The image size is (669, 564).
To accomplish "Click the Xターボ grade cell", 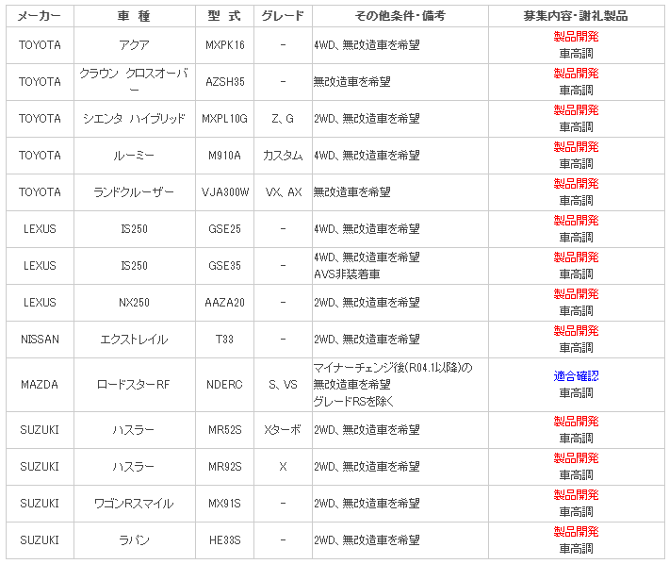I will point(283,430).
